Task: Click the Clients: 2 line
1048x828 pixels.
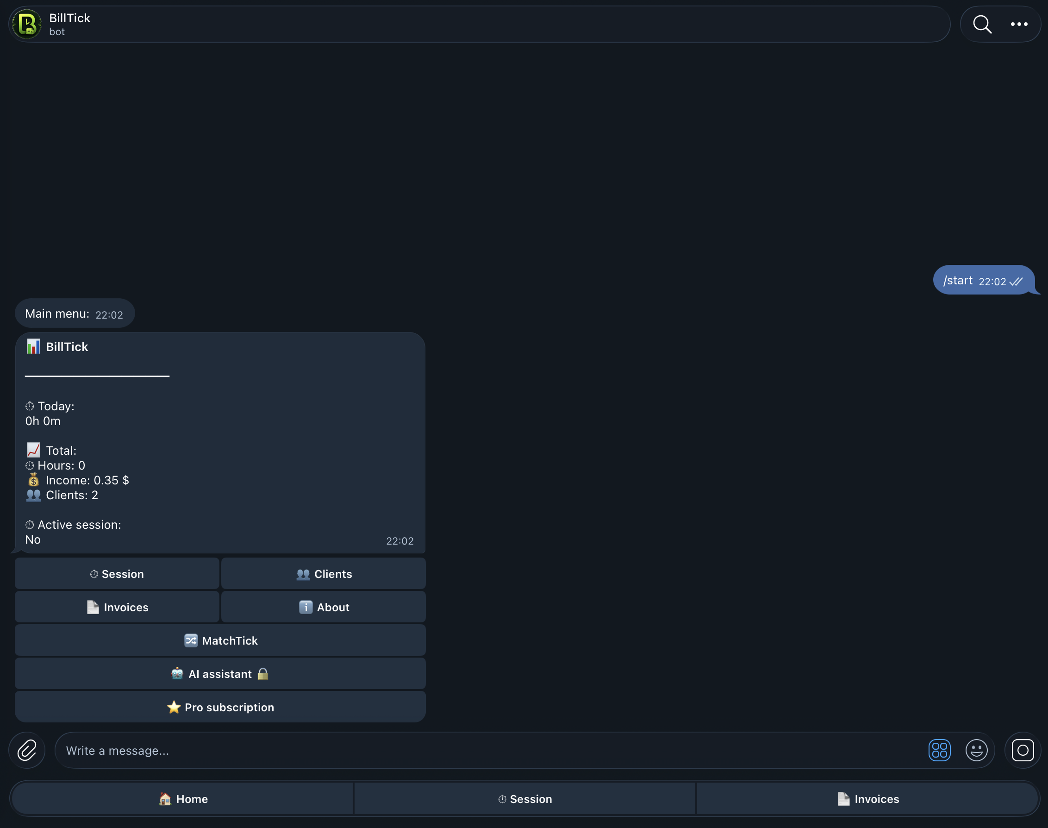Action: click(x=62, y=495)
